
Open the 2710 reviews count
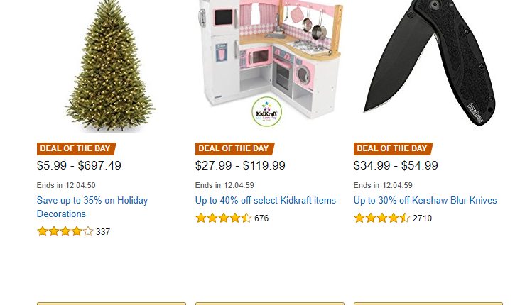[x=422, y=218]
